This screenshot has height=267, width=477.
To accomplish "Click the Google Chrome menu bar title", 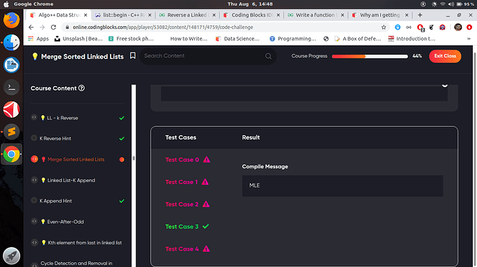I will coord(33,4).
